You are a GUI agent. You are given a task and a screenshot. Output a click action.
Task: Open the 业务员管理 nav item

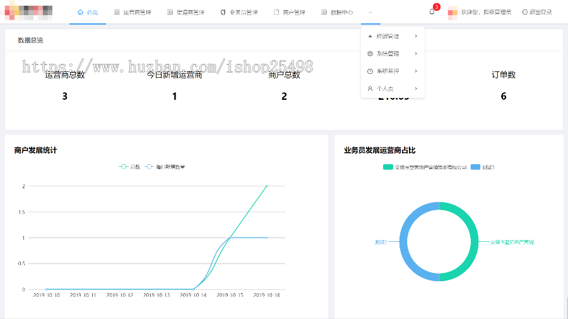click(x=239, y=13)
